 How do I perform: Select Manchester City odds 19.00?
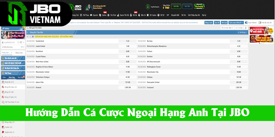tap(239, 72)
